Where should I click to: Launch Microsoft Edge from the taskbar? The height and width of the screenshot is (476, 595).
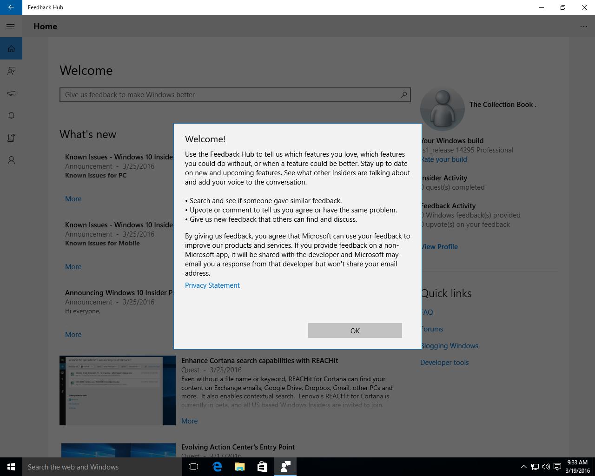(x=217, y=467)
